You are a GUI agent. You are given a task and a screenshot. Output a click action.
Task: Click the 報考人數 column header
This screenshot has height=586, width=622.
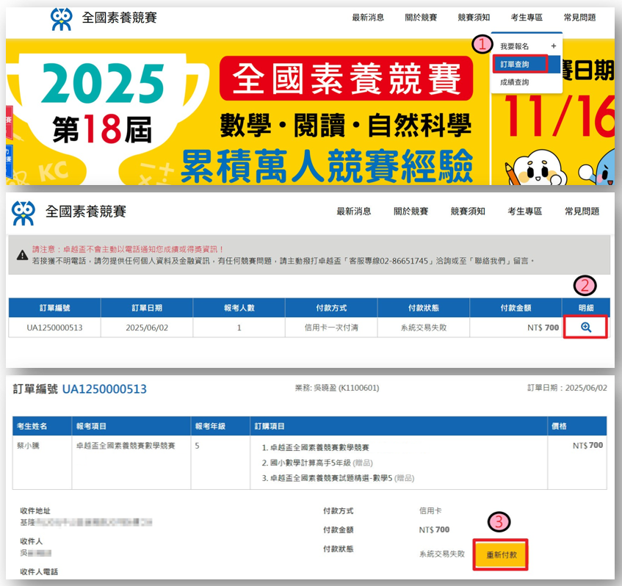239,308
